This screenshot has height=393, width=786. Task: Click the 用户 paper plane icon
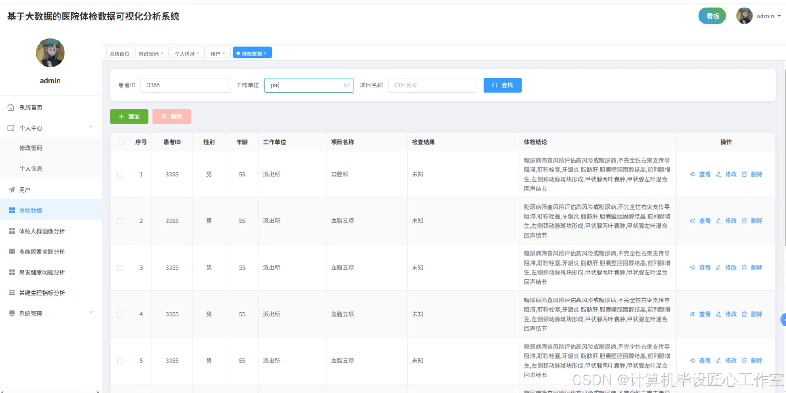pos(12,190)
